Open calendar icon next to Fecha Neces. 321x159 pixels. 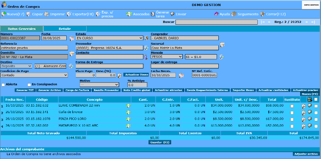click(x=181, y=75)
